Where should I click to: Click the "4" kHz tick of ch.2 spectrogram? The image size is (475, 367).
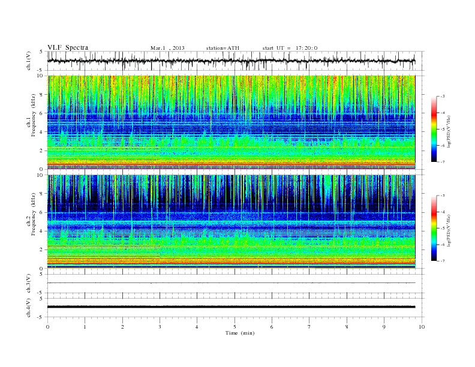pyautogui.click(x=41, y=231)
